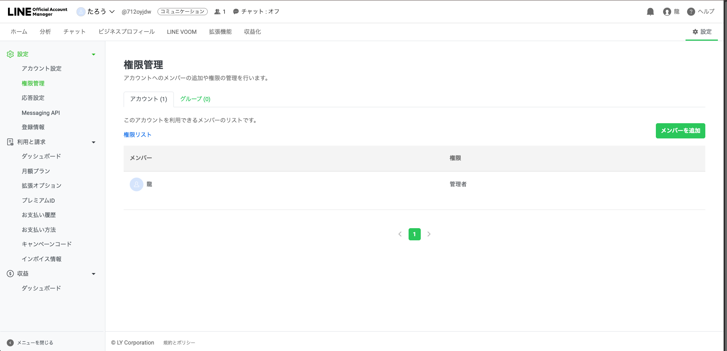
Task: Select the アカウント (1) tab
Action: point(149,99)
